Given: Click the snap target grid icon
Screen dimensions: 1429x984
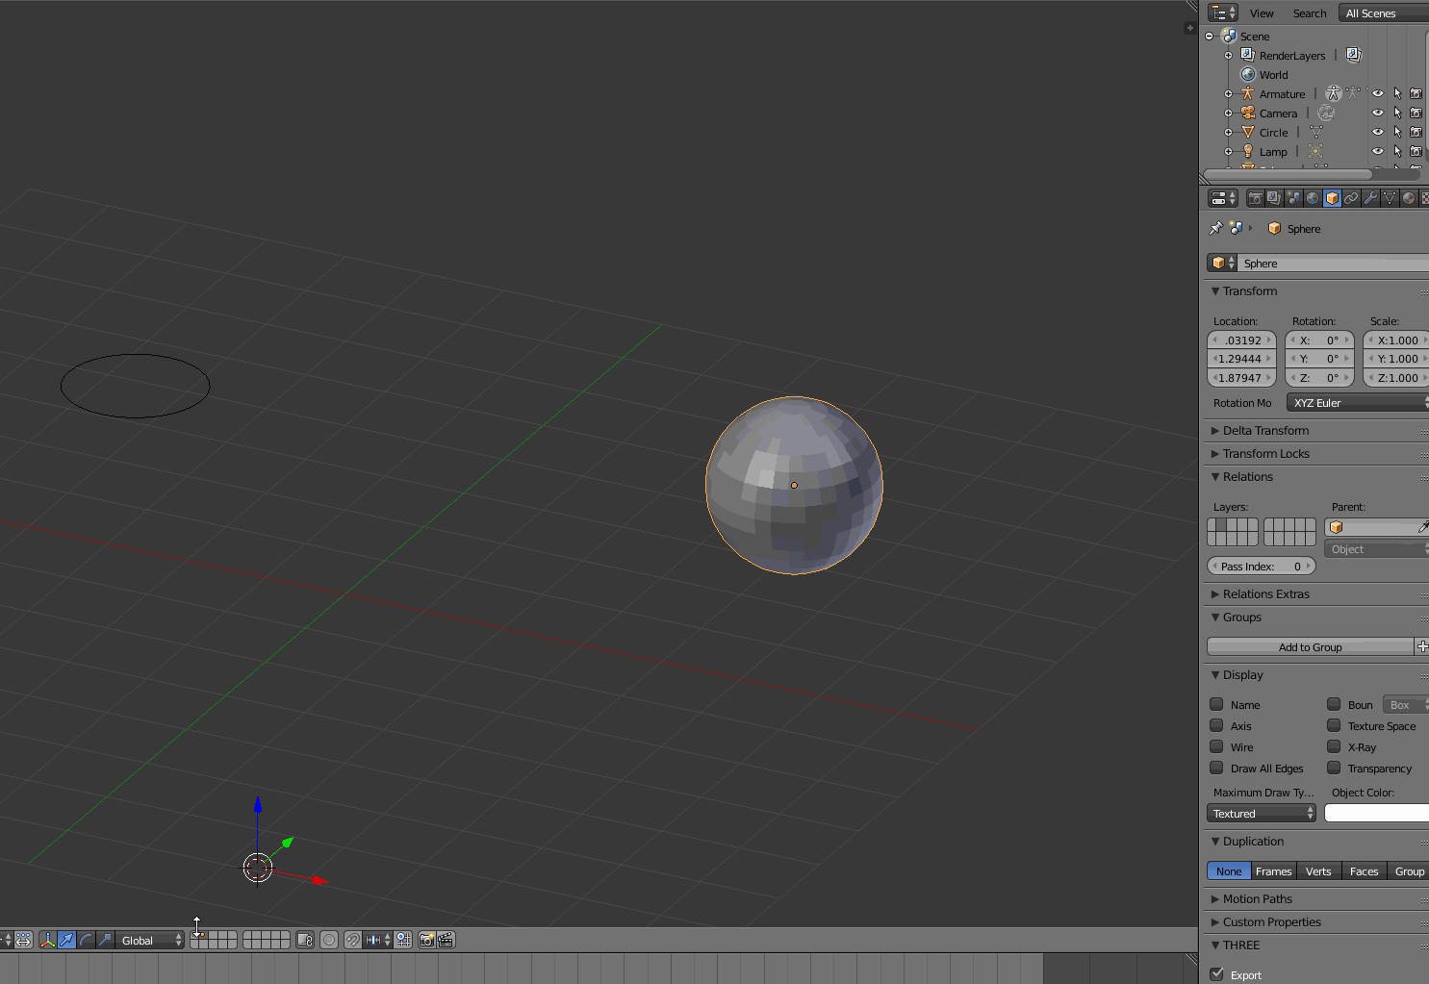Looking at the screenshot, I should tap(403, 940).
